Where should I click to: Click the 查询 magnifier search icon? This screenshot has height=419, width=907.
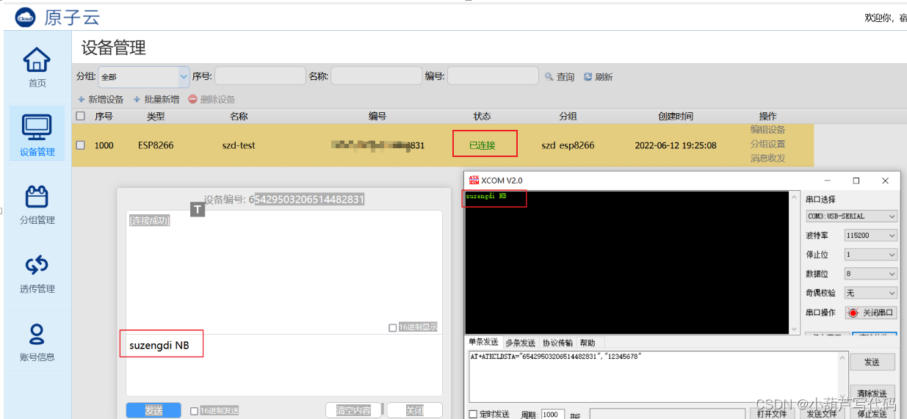click(x=549, y=76)
